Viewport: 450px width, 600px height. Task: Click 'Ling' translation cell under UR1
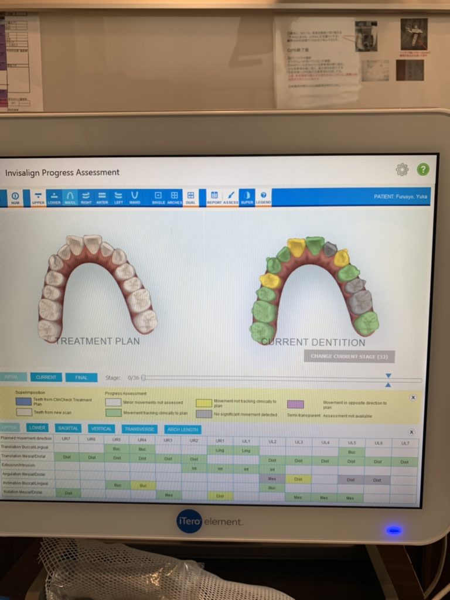pos(220,451)
